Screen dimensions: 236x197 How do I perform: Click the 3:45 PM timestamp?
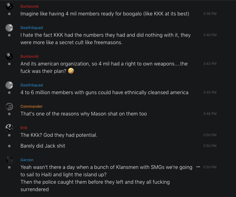210,92
